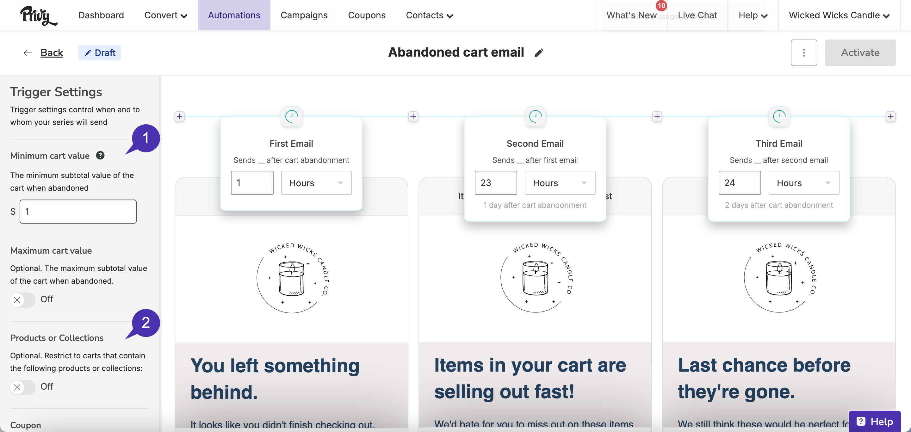The image size is (911, 432).
Task: Expand the Wicked Wicks Candle account menu
Action: tap(839, 15)
